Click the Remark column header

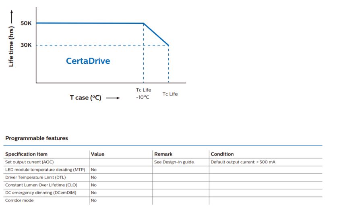(x=163, y=154)
